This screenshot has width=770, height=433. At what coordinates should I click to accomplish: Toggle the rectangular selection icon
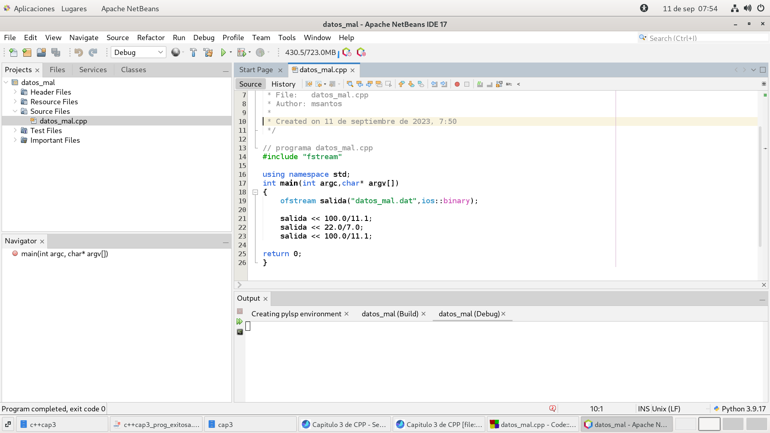tap(388, 84)
